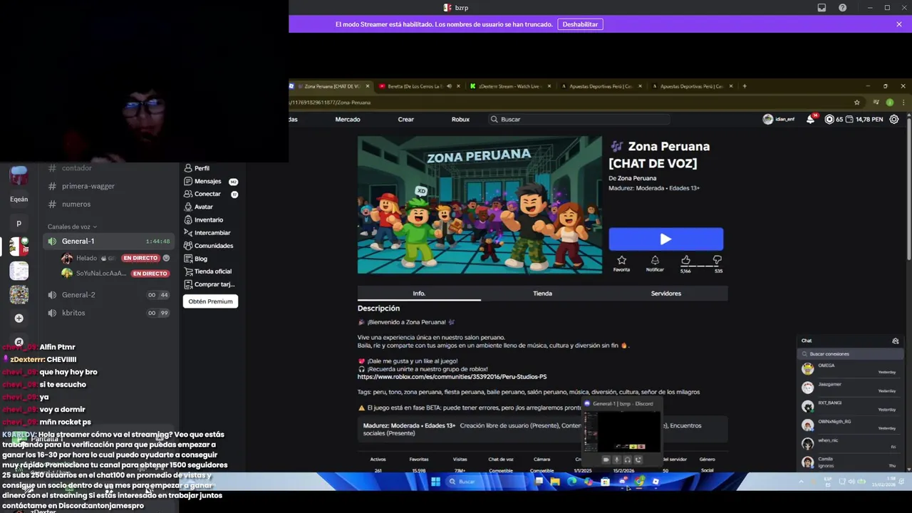
Task: Open Roblox settings gear
Action: pyautogui.click(x=894, y=119)
